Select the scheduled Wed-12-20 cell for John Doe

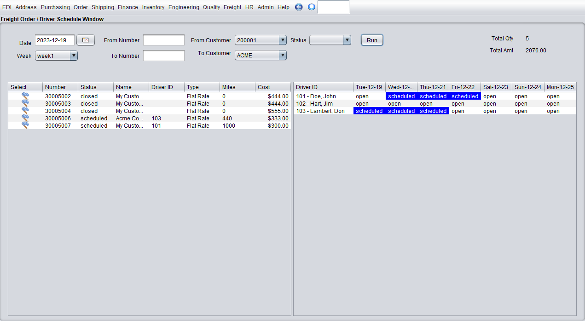tap(401, 96)
